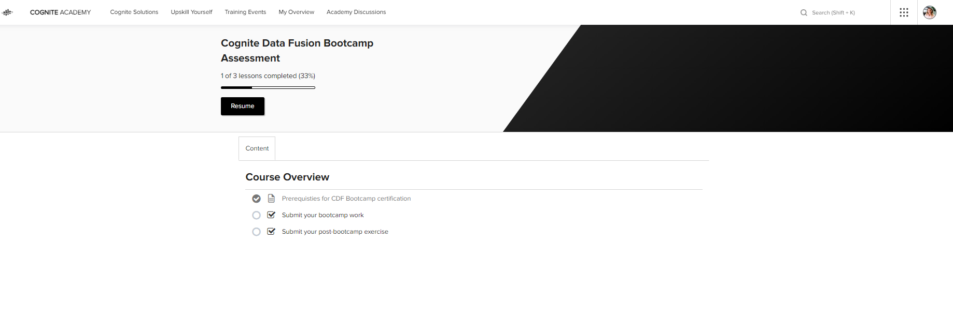Select the Content tab
The image size is (953, 333).
257,148
